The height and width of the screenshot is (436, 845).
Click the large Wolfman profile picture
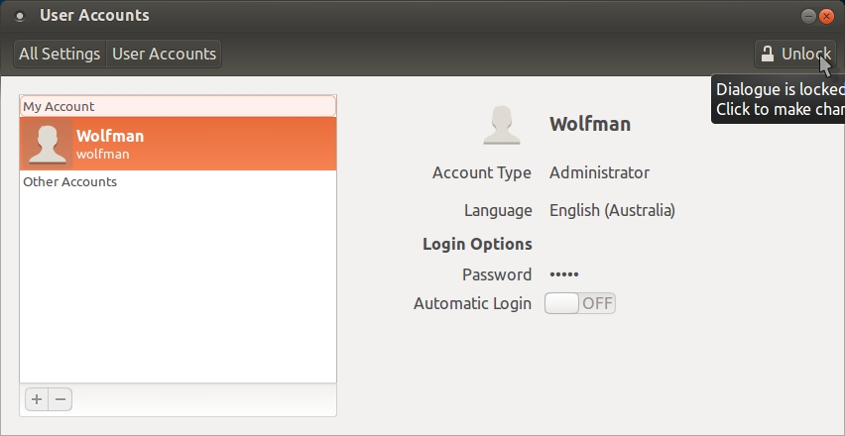click(x=502, y=125)
